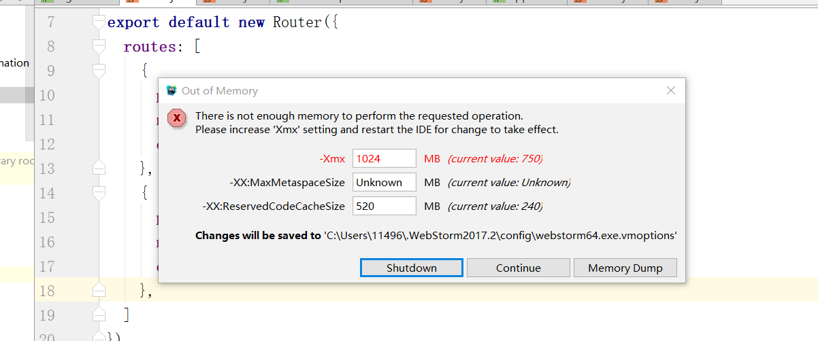The image size is (818, 341).
Task: Click the red -Xmx label
Action: coord(332,159)
